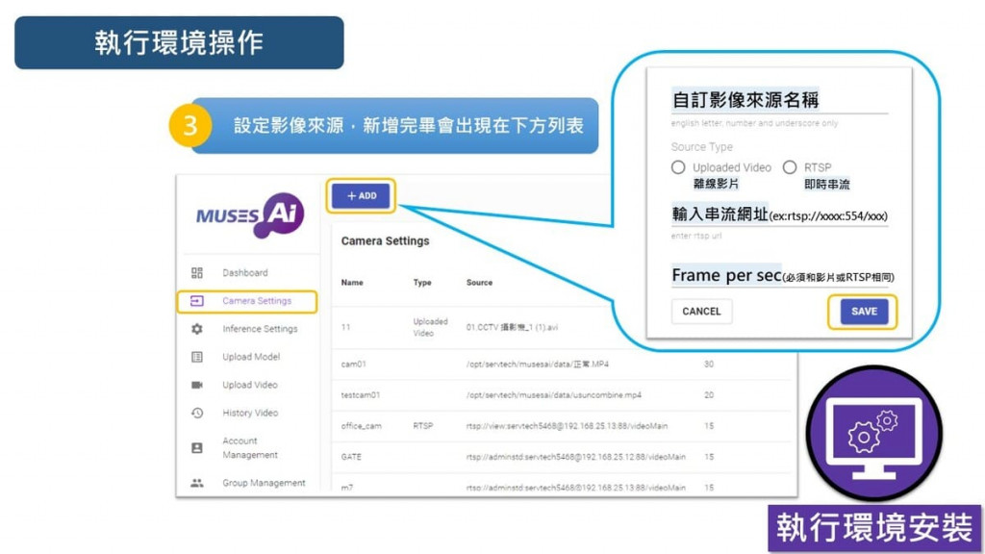The width and height of the screenshot is (985, 554).
Task: Click the MUSES AI logo
Action: coord(250,214)
